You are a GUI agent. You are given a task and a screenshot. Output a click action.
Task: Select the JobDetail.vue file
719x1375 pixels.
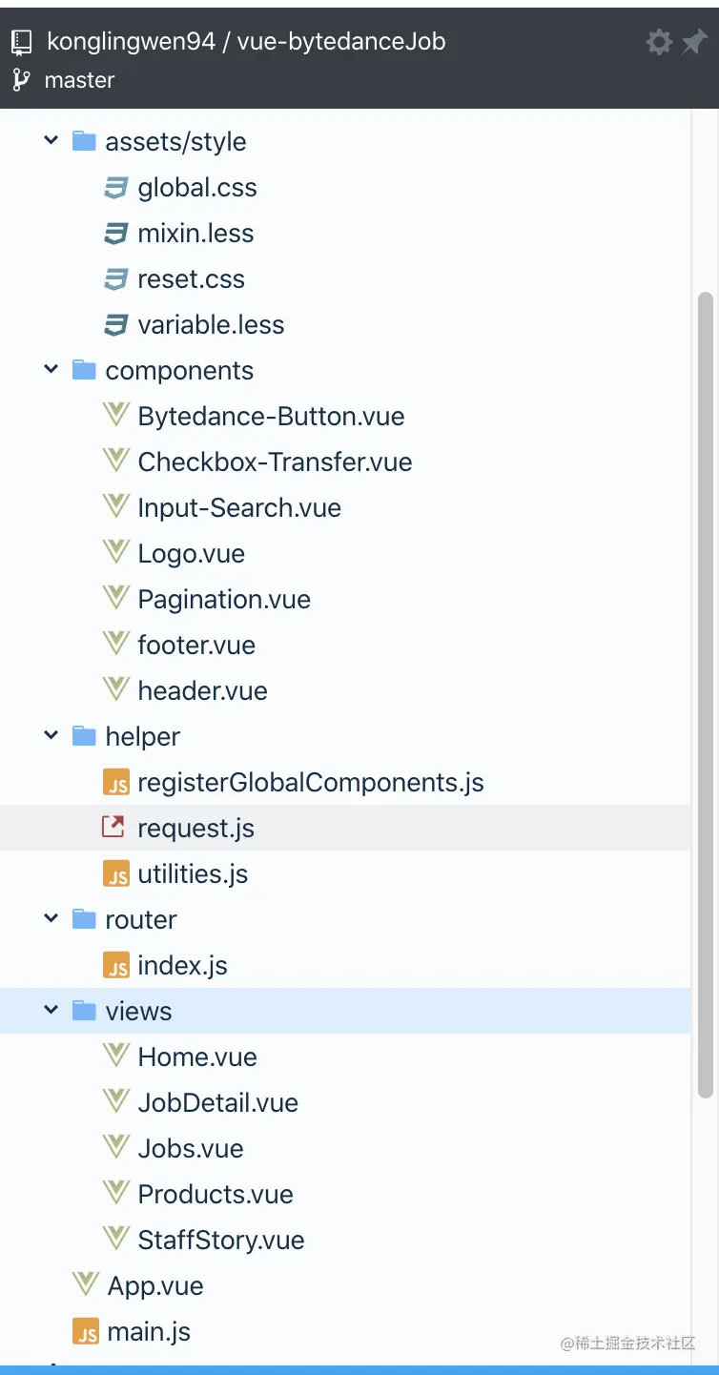point(217,1103)
